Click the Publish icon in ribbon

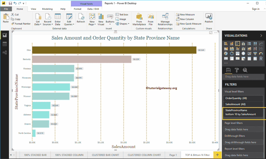pos(209,19)
